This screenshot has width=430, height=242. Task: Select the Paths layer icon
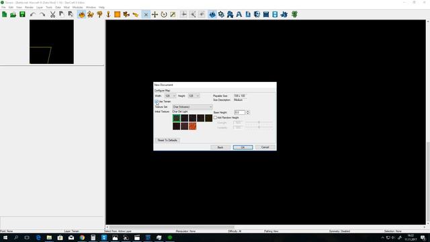click(x=136, y=15)
